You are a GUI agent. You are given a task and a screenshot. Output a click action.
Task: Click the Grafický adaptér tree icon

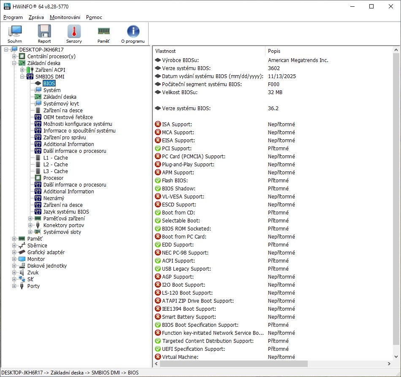(x=22, y=252)
